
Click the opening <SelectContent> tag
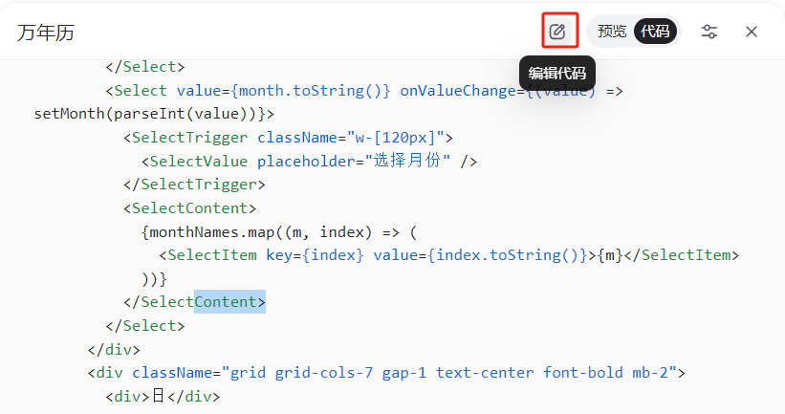[189, 208]
